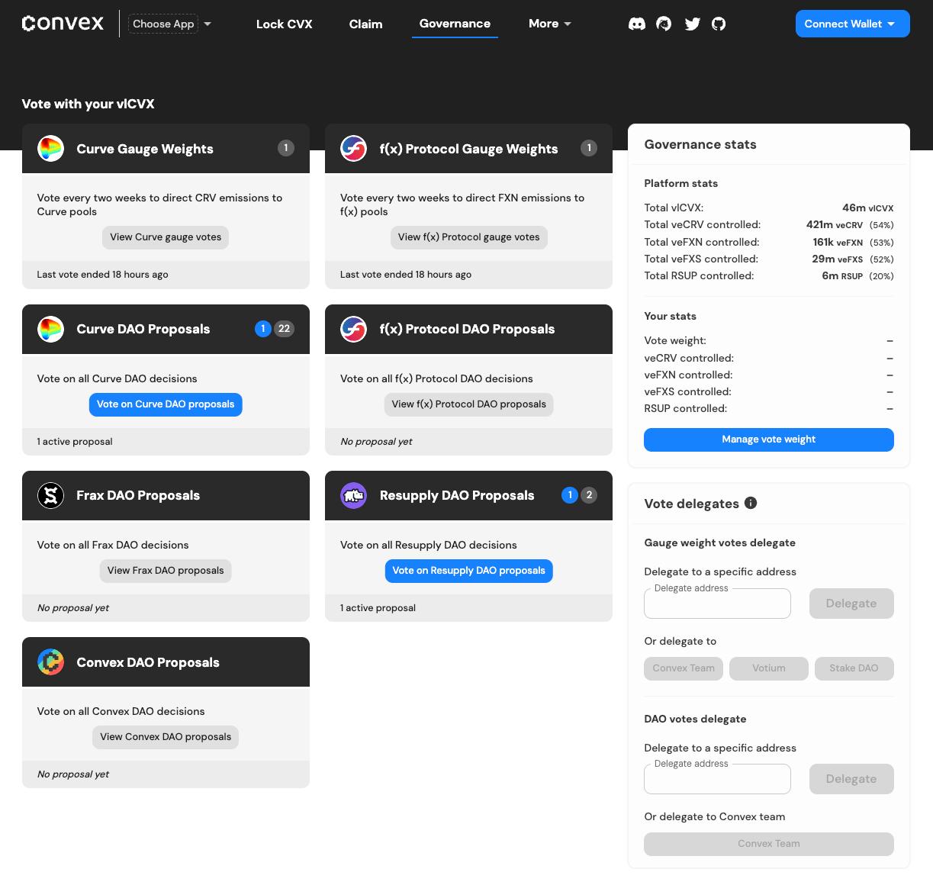Click the Frax logo on Frax DAO Proposals card

tap(50, 495)
